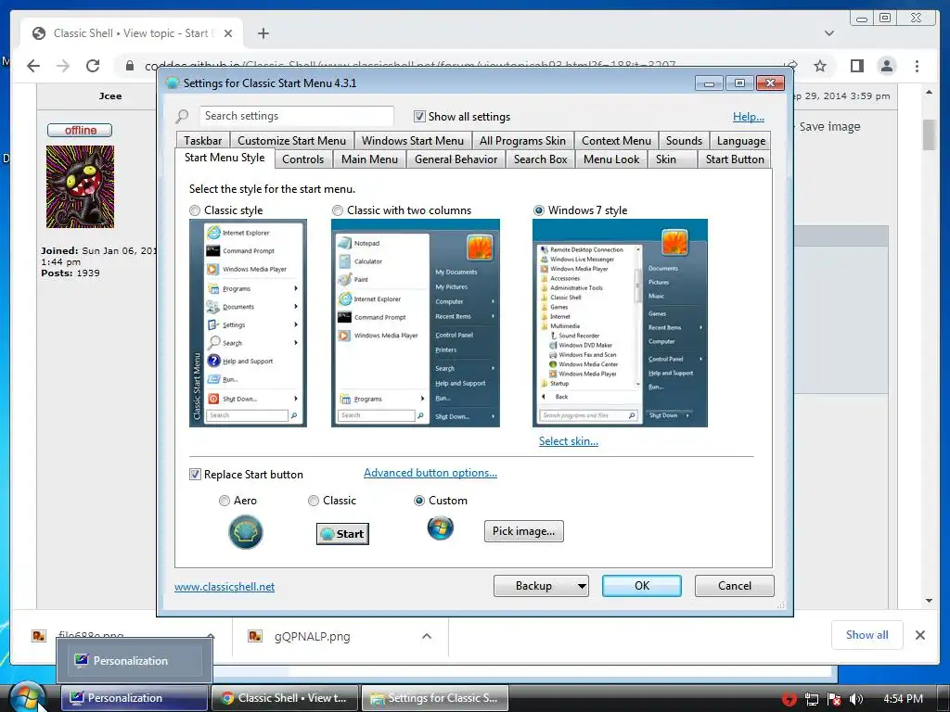Click the red shield tray icon
This screenshot has height=712, width=950.
(789, 699)
